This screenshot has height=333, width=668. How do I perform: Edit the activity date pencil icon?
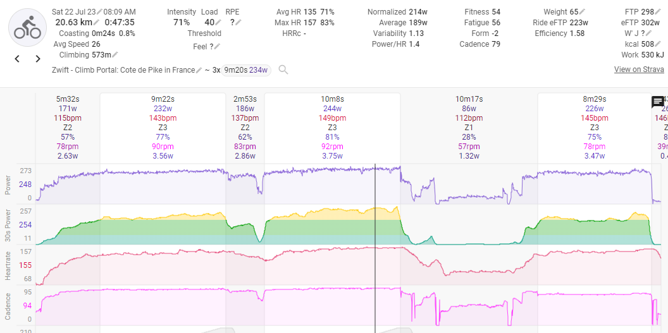coord(100,12)
